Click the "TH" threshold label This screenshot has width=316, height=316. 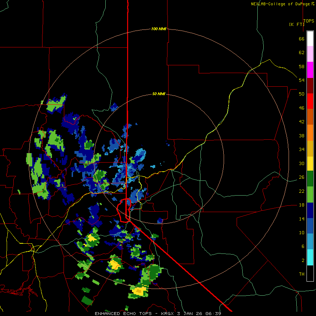(x=302, y=274)
